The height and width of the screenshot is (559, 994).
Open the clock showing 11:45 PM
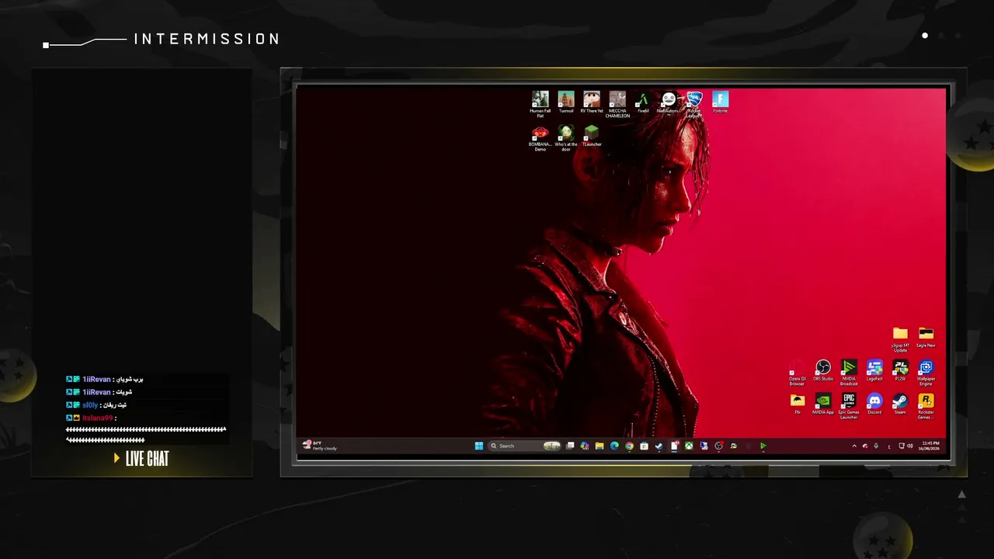930,446
